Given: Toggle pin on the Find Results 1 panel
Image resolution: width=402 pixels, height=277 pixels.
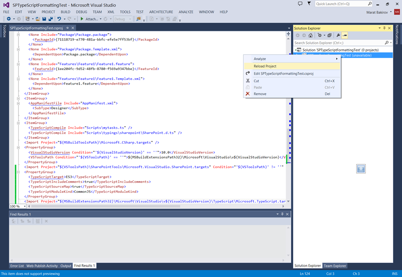Looking at the screenshot, I should (x=282, y=214).
